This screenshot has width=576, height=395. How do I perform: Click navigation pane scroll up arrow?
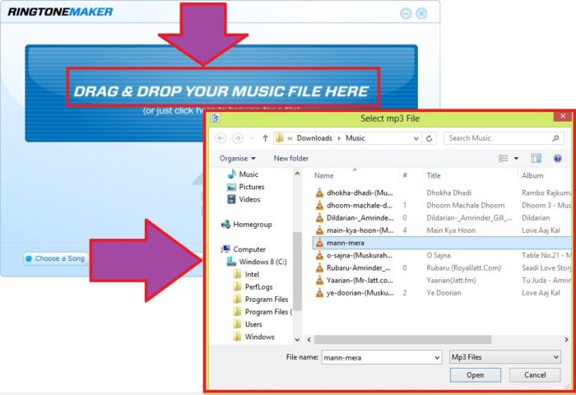tap(297, 174)
